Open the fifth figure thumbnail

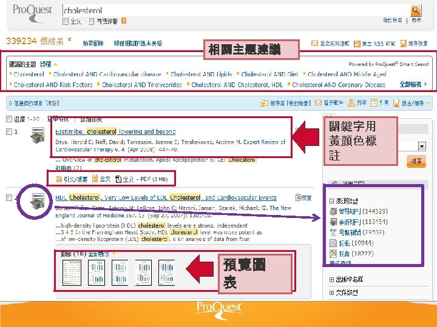[x=167, y=272]
